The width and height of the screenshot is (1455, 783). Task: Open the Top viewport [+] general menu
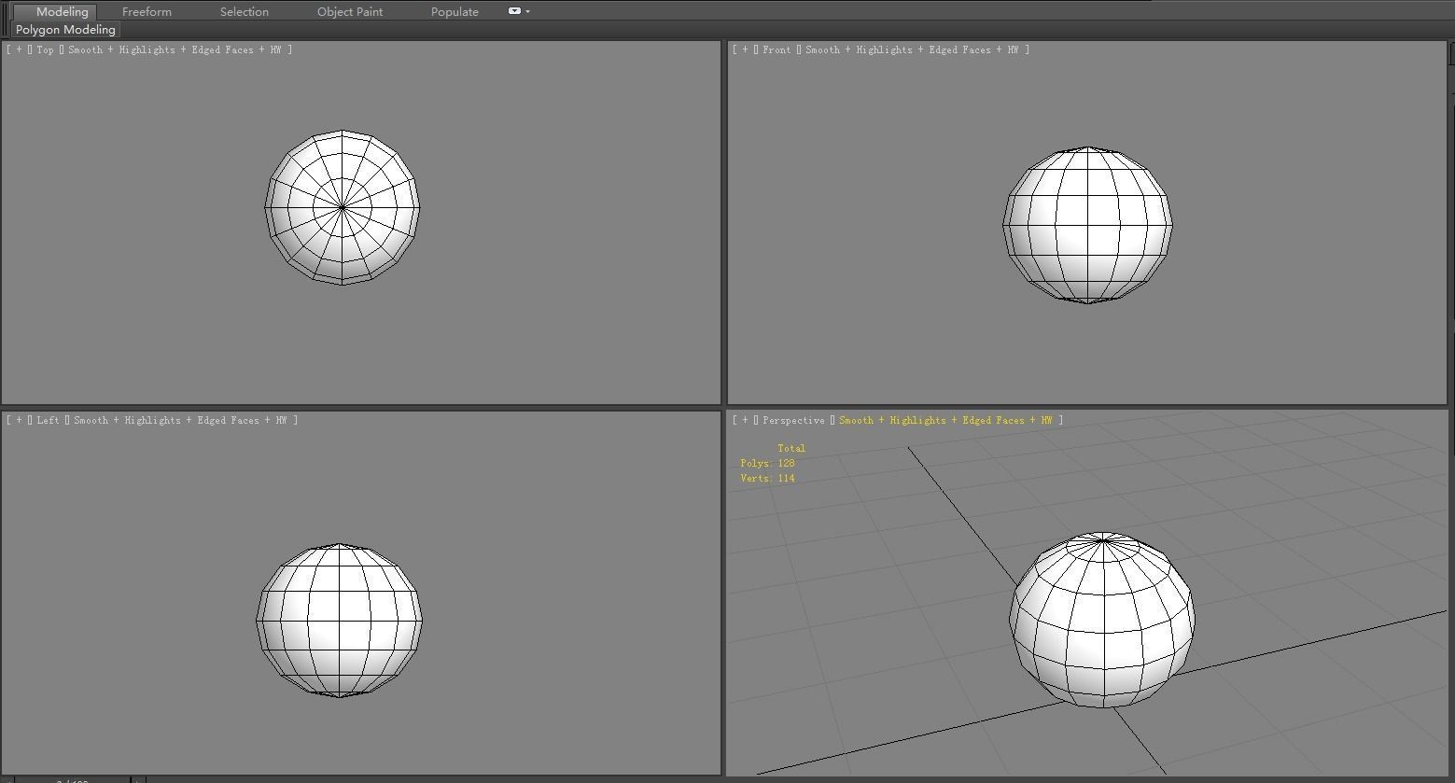(x=19, y=49)
